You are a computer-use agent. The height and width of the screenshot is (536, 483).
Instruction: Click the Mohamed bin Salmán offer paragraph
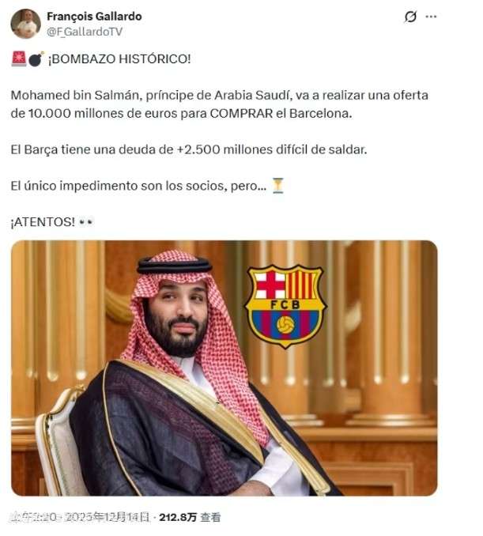[x=219, y=104]
